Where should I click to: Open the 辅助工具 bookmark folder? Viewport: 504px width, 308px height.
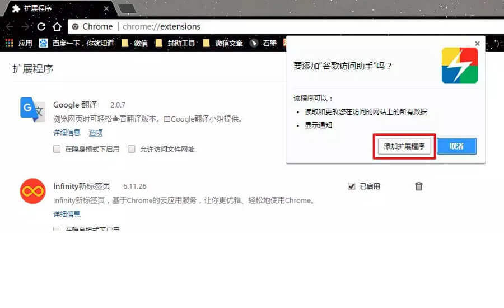coord(175,43)
